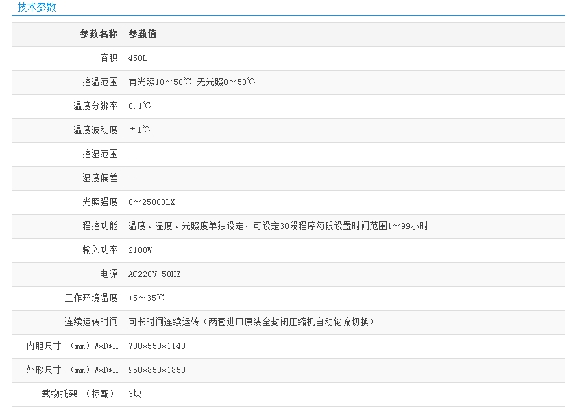Click the 湿度偏差 row label
The width and height of the screenshot is (573, 410).
(x=100, y=178)
